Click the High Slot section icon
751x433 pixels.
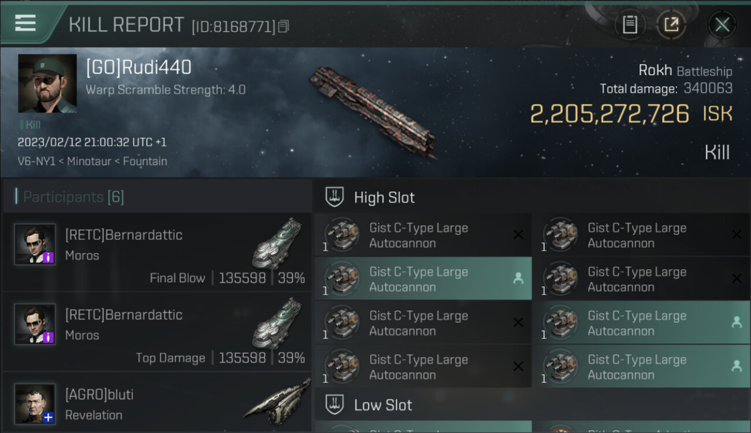(x=335, y=197)
